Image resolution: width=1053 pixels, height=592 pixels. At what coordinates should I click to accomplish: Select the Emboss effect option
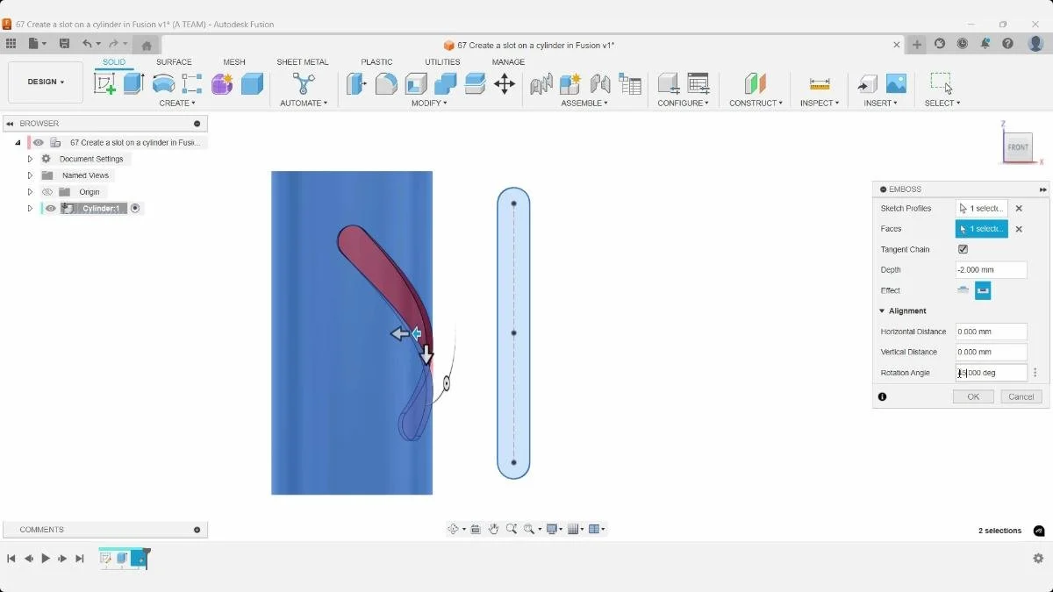tap(963, 290)
